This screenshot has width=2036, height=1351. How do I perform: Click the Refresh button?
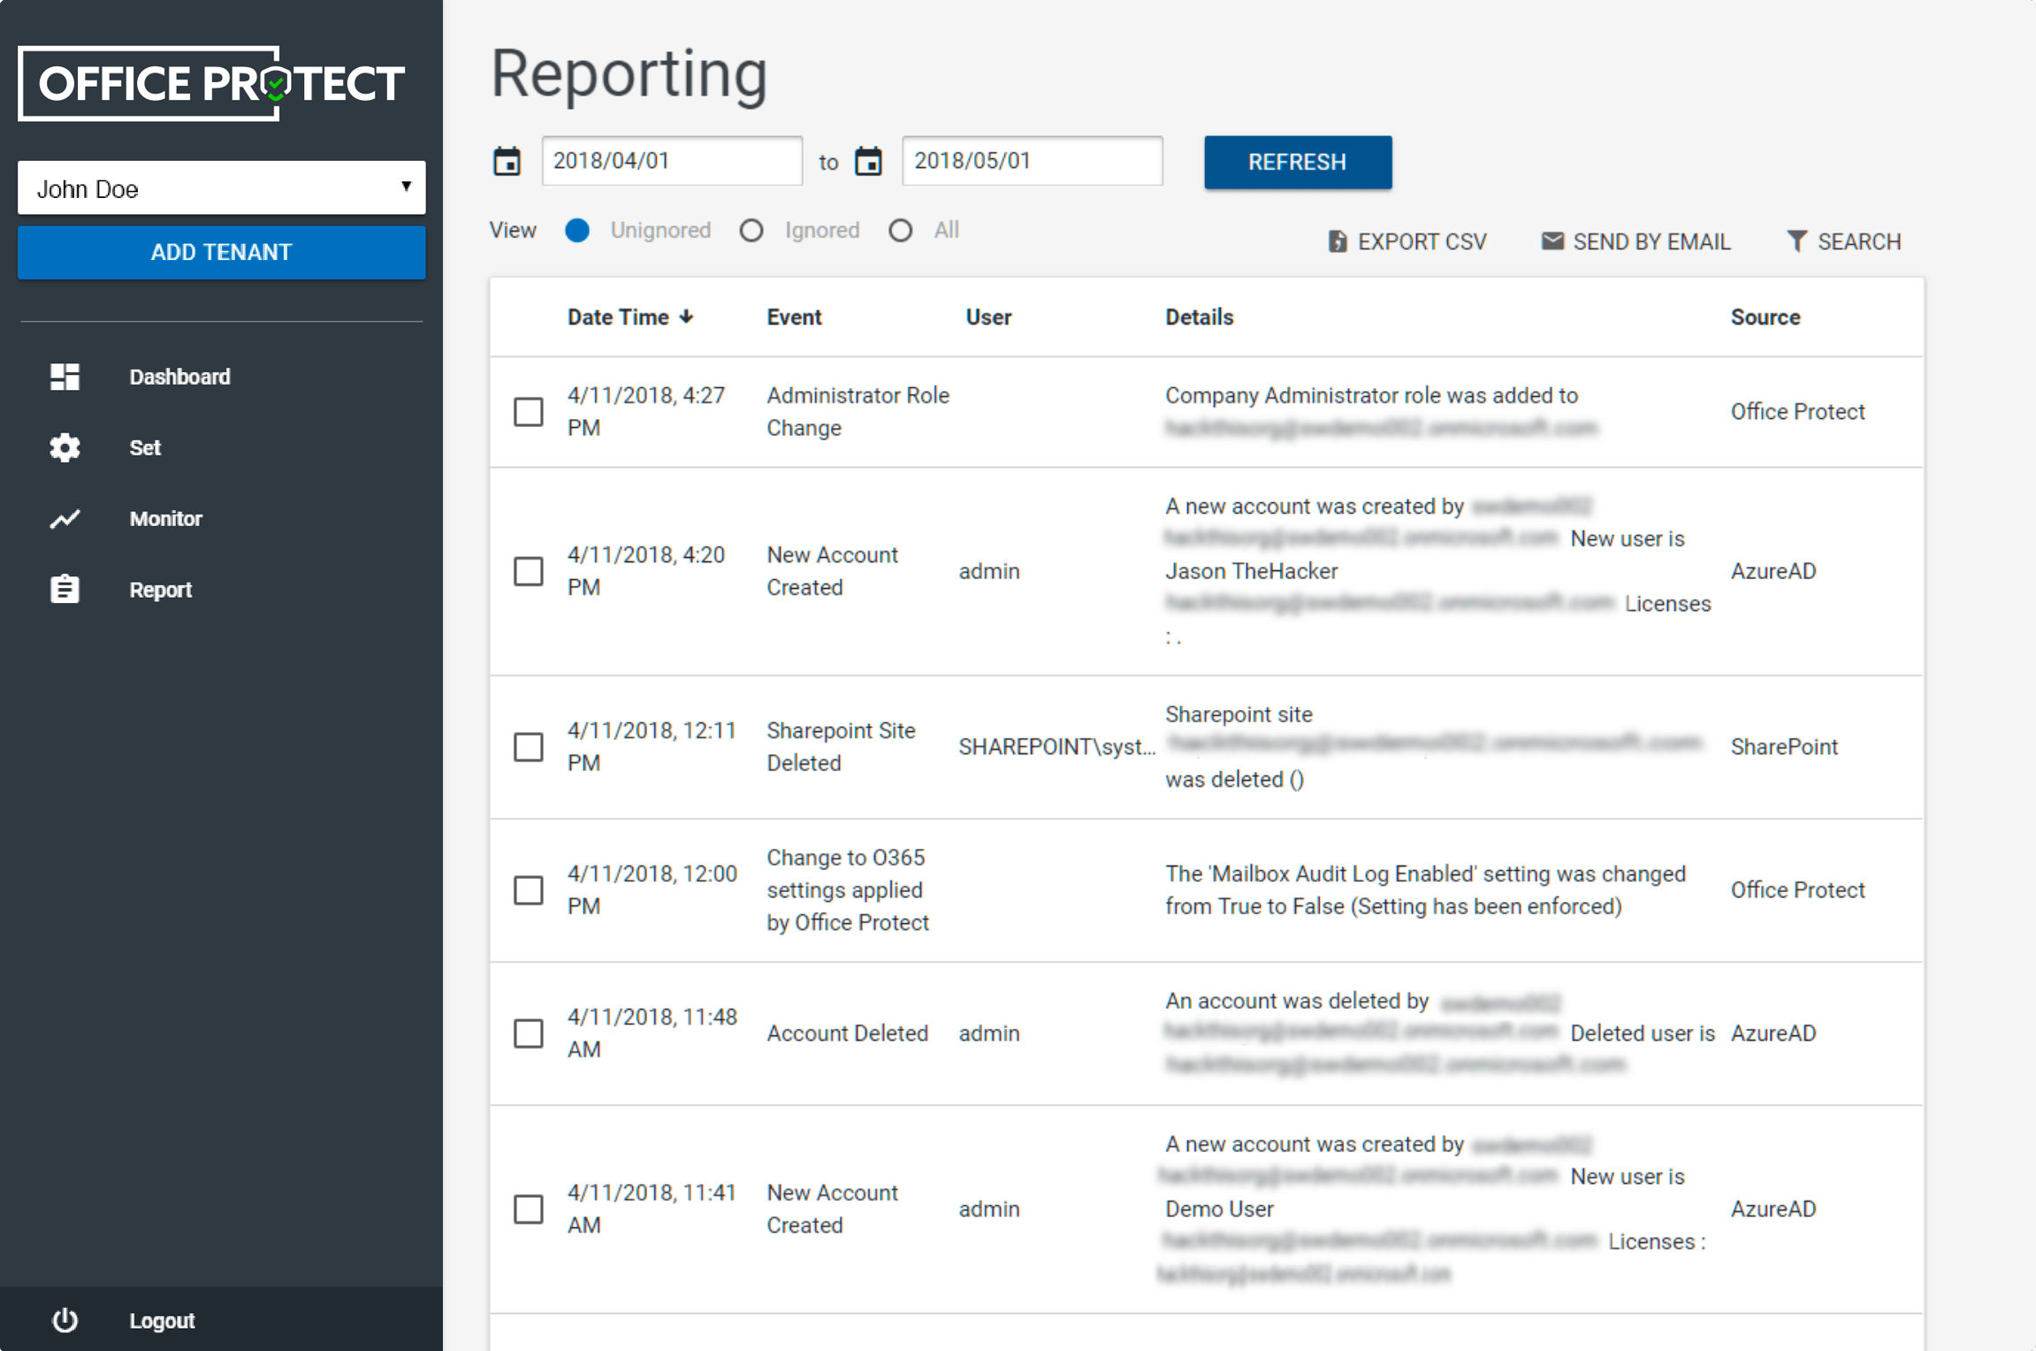(1296, 160)
